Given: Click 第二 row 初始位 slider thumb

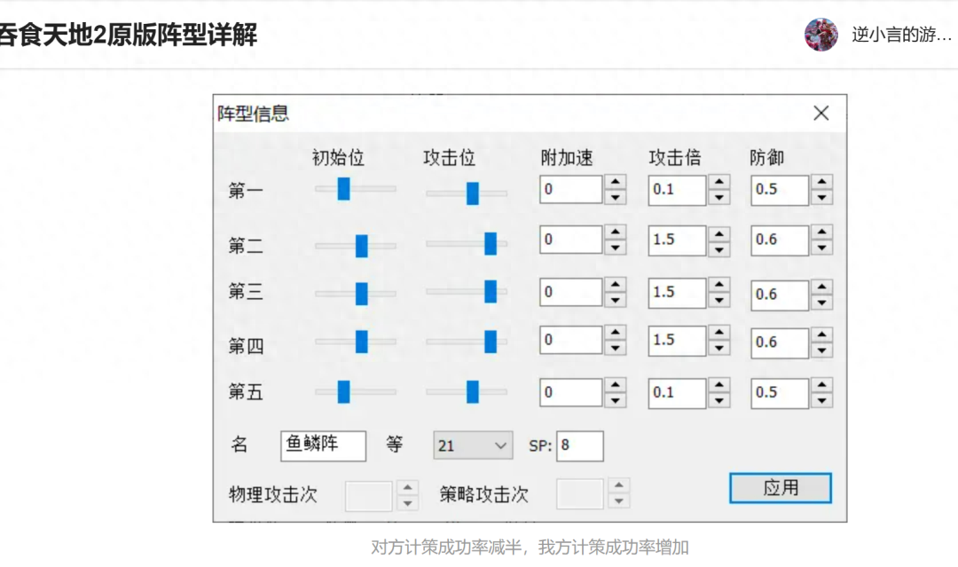Looking at the screenshot, I should [x=362, y=246].
